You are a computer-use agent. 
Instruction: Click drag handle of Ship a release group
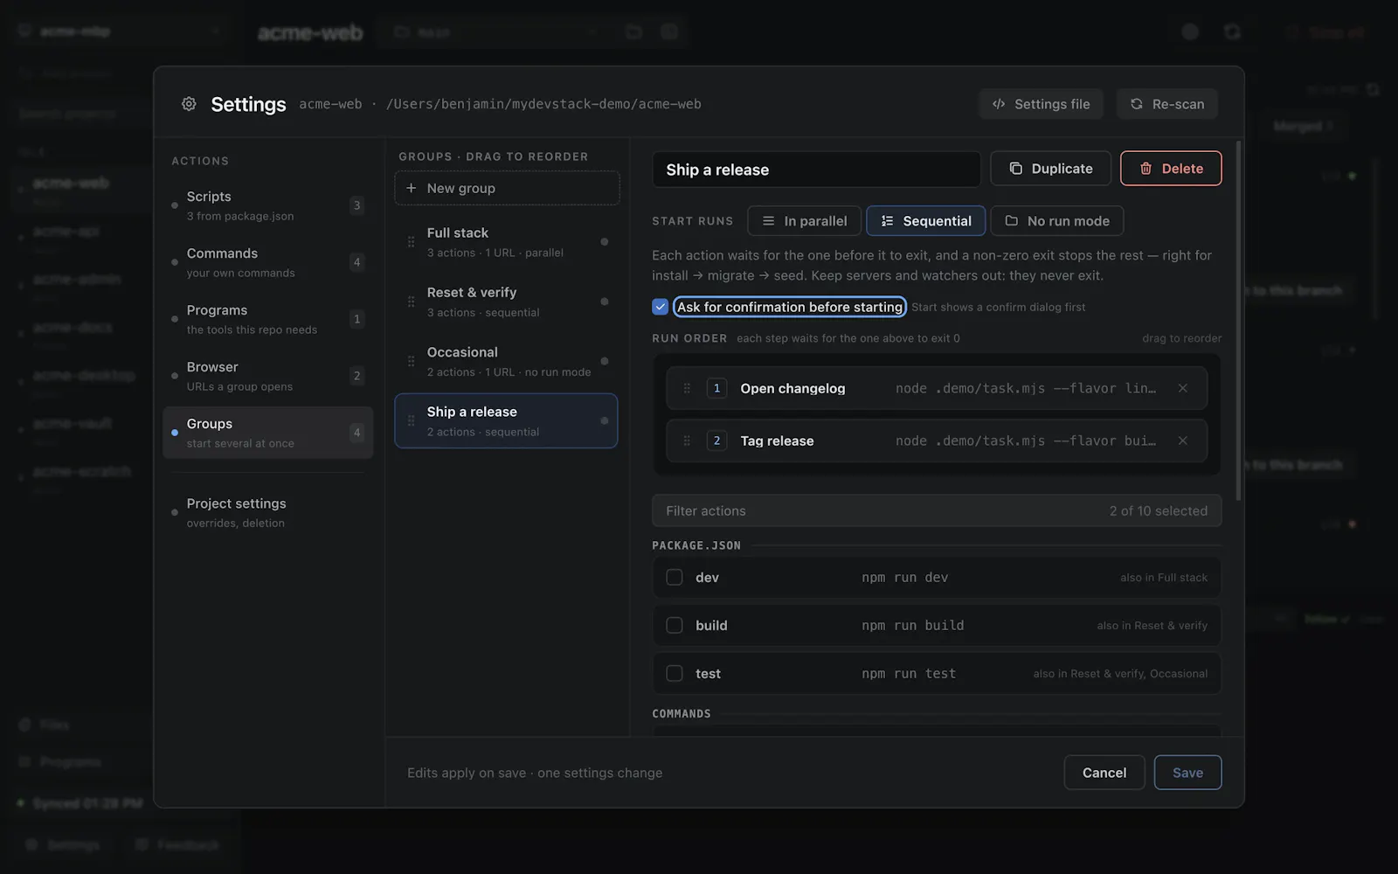(411, 420)
